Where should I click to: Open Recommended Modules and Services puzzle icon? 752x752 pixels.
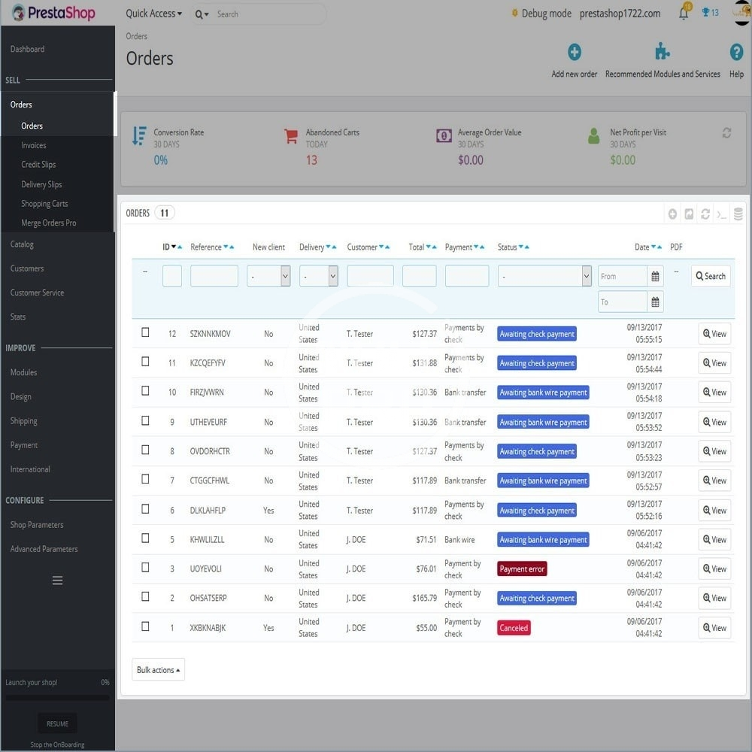[663, 53]
